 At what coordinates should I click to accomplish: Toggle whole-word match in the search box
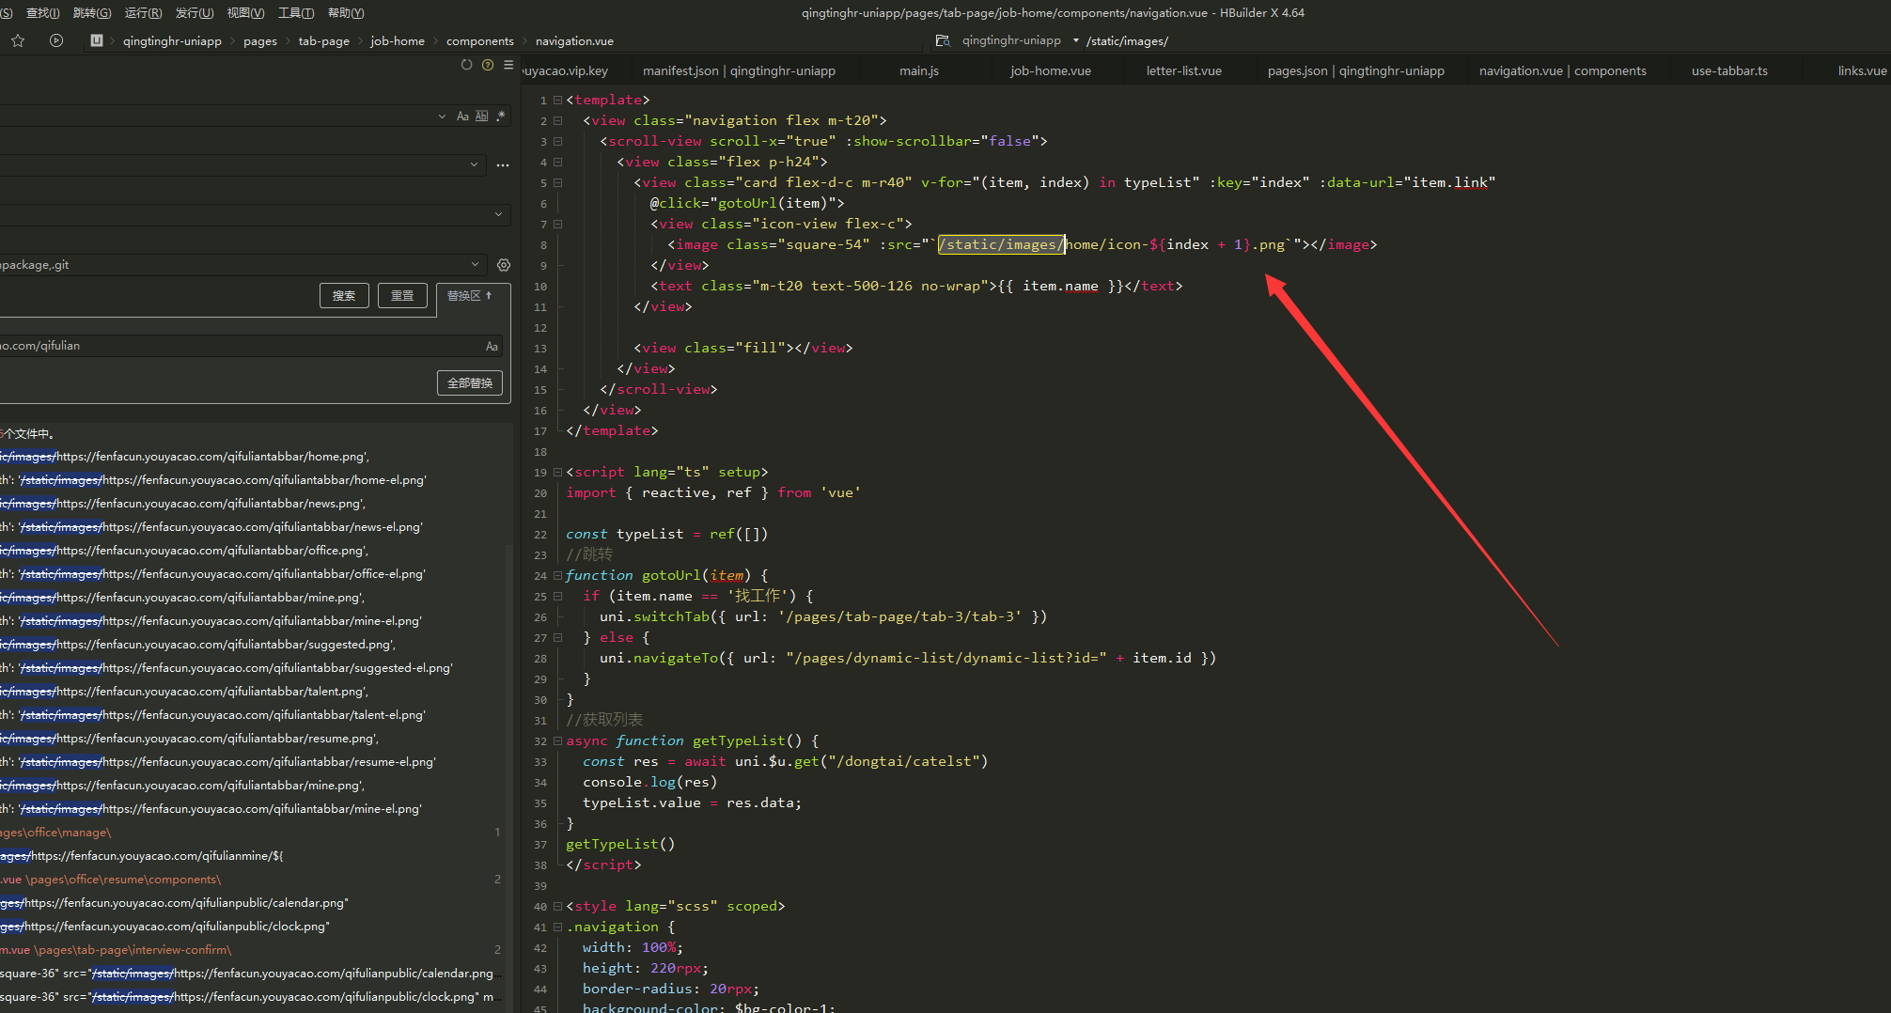tap(482, 116)
